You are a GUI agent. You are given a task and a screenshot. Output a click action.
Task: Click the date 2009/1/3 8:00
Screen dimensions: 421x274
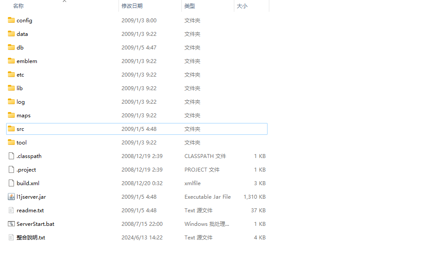click(139, 21)
